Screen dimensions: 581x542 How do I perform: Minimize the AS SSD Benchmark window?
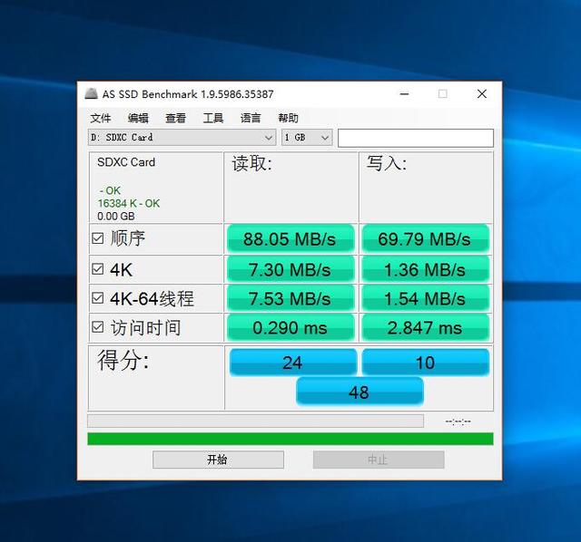pyautogui.click(x=405, y=94)
